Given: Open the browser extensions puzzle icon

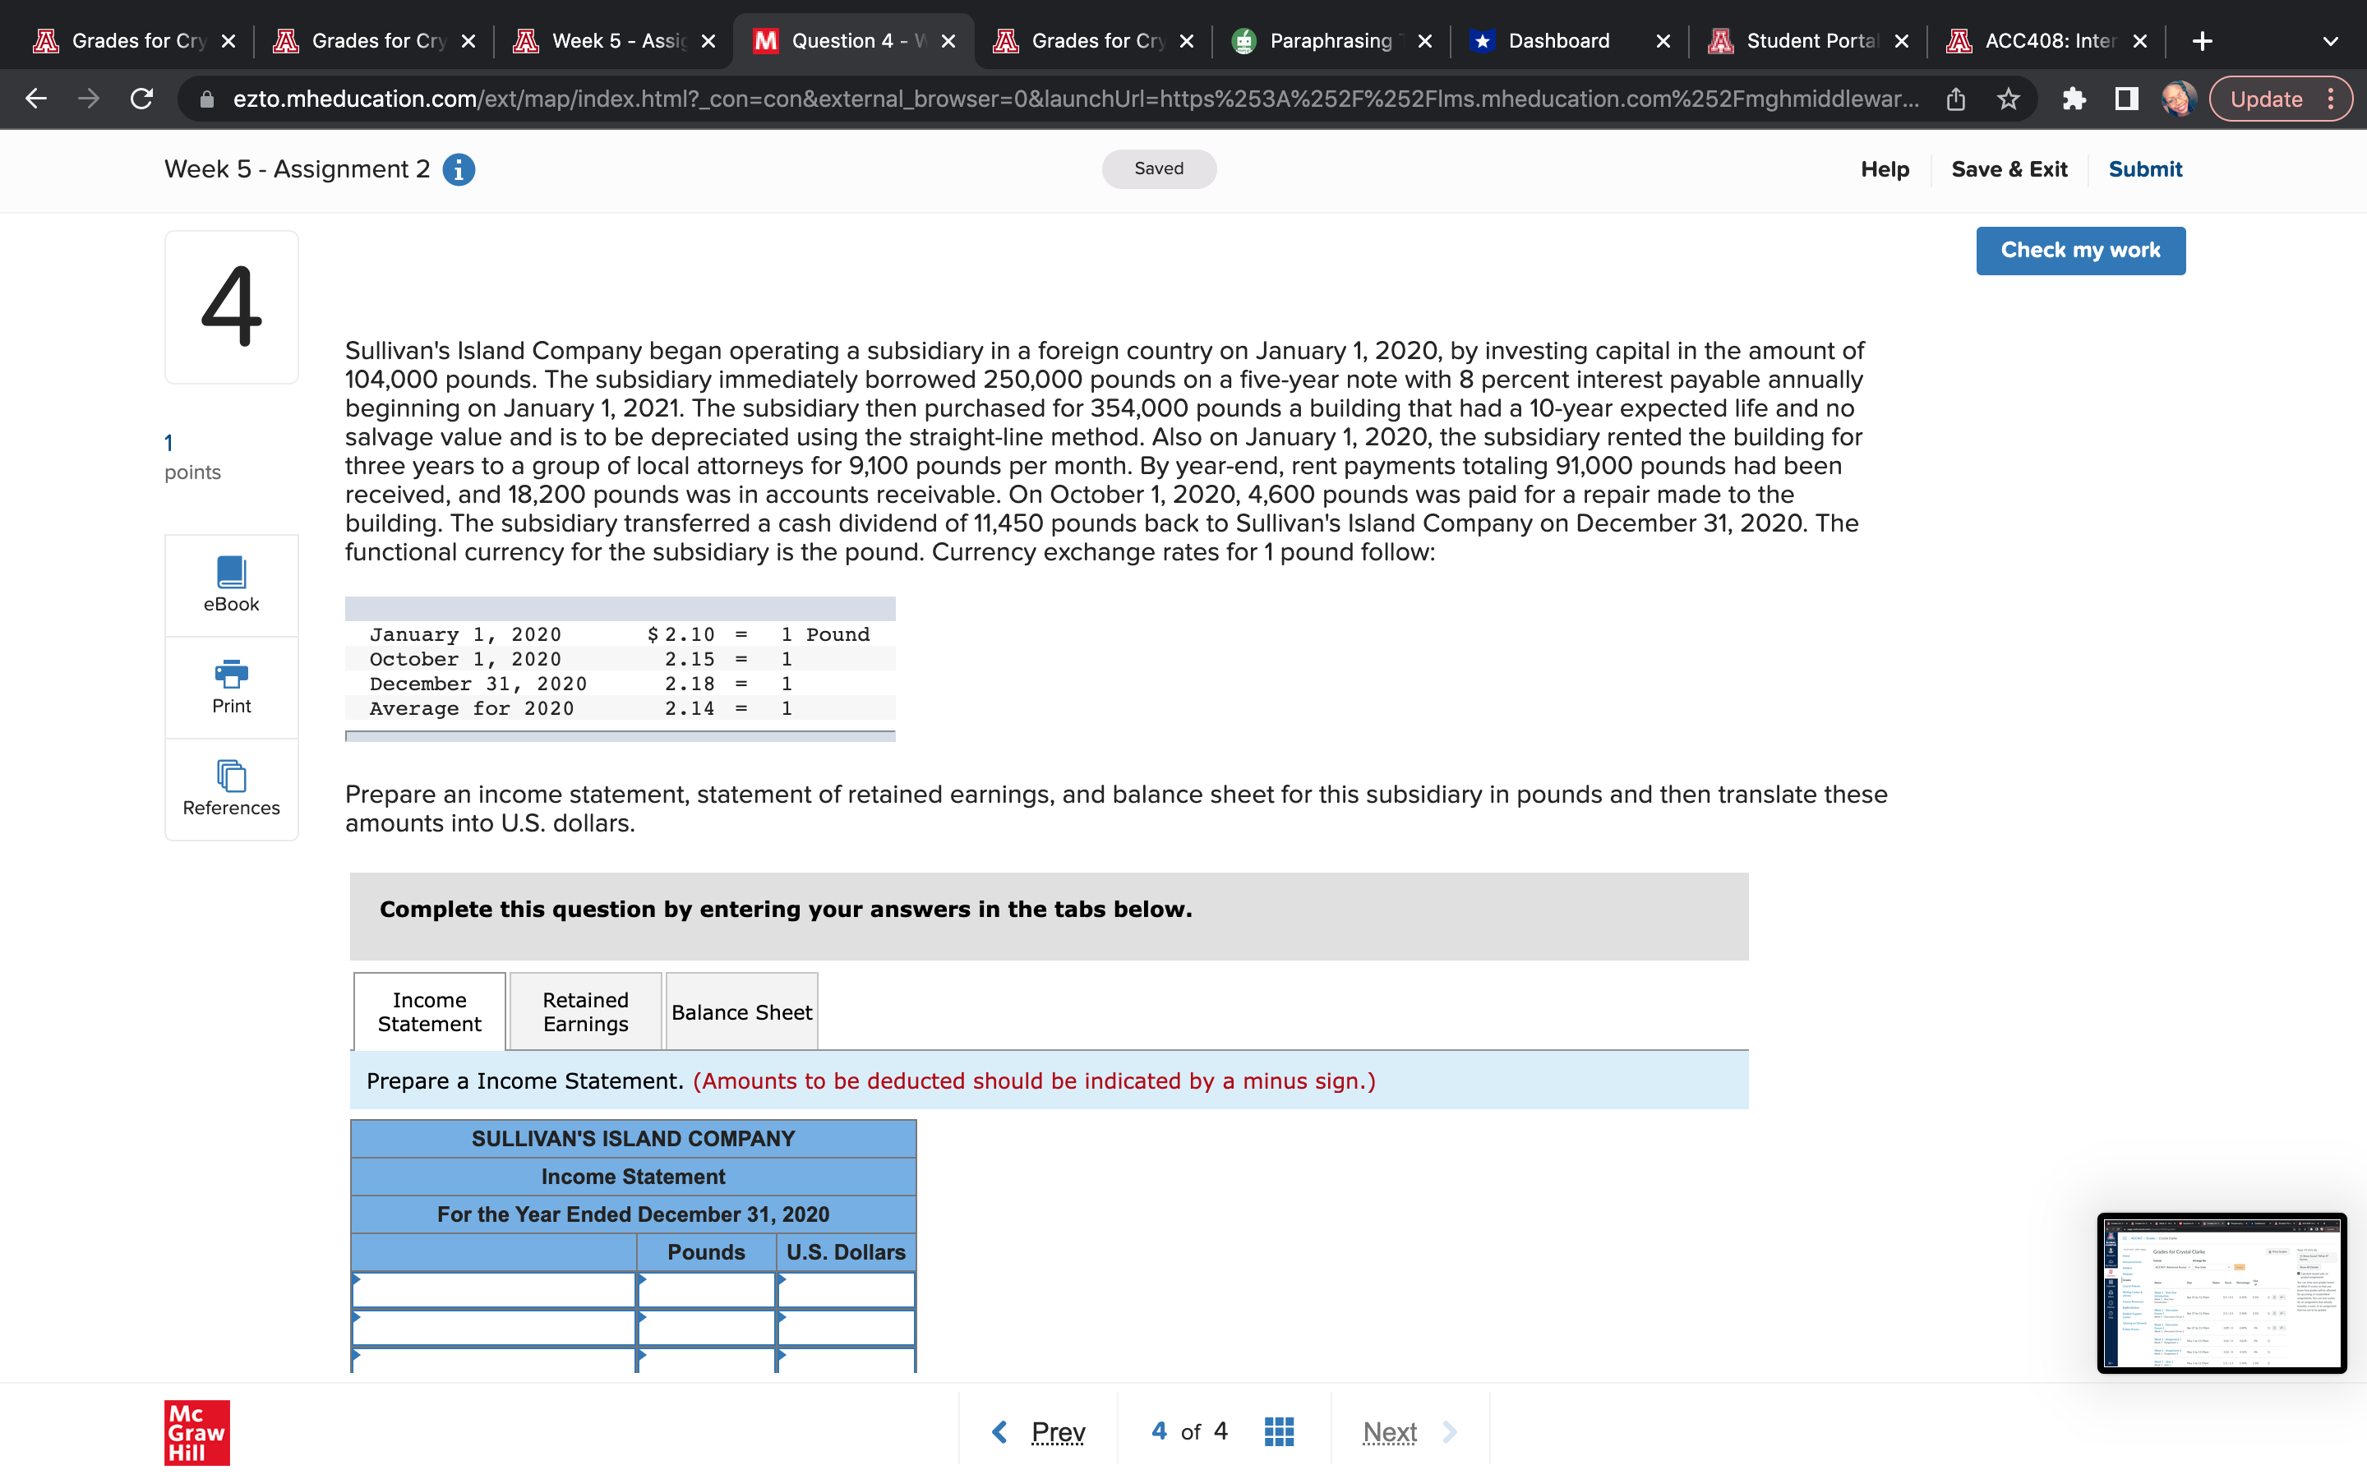Looking at the screenshot, I should pos(2074,99).
